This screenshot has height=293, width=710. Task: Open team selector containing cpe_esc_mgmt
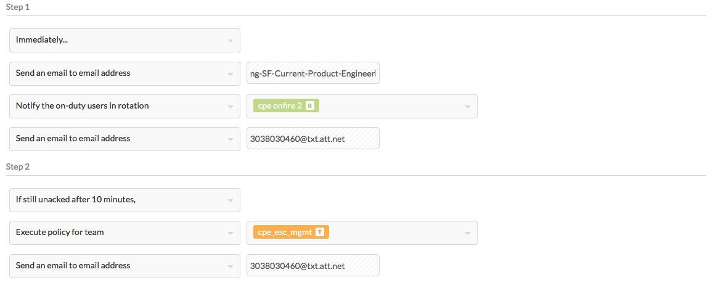(x=362, y=233)
